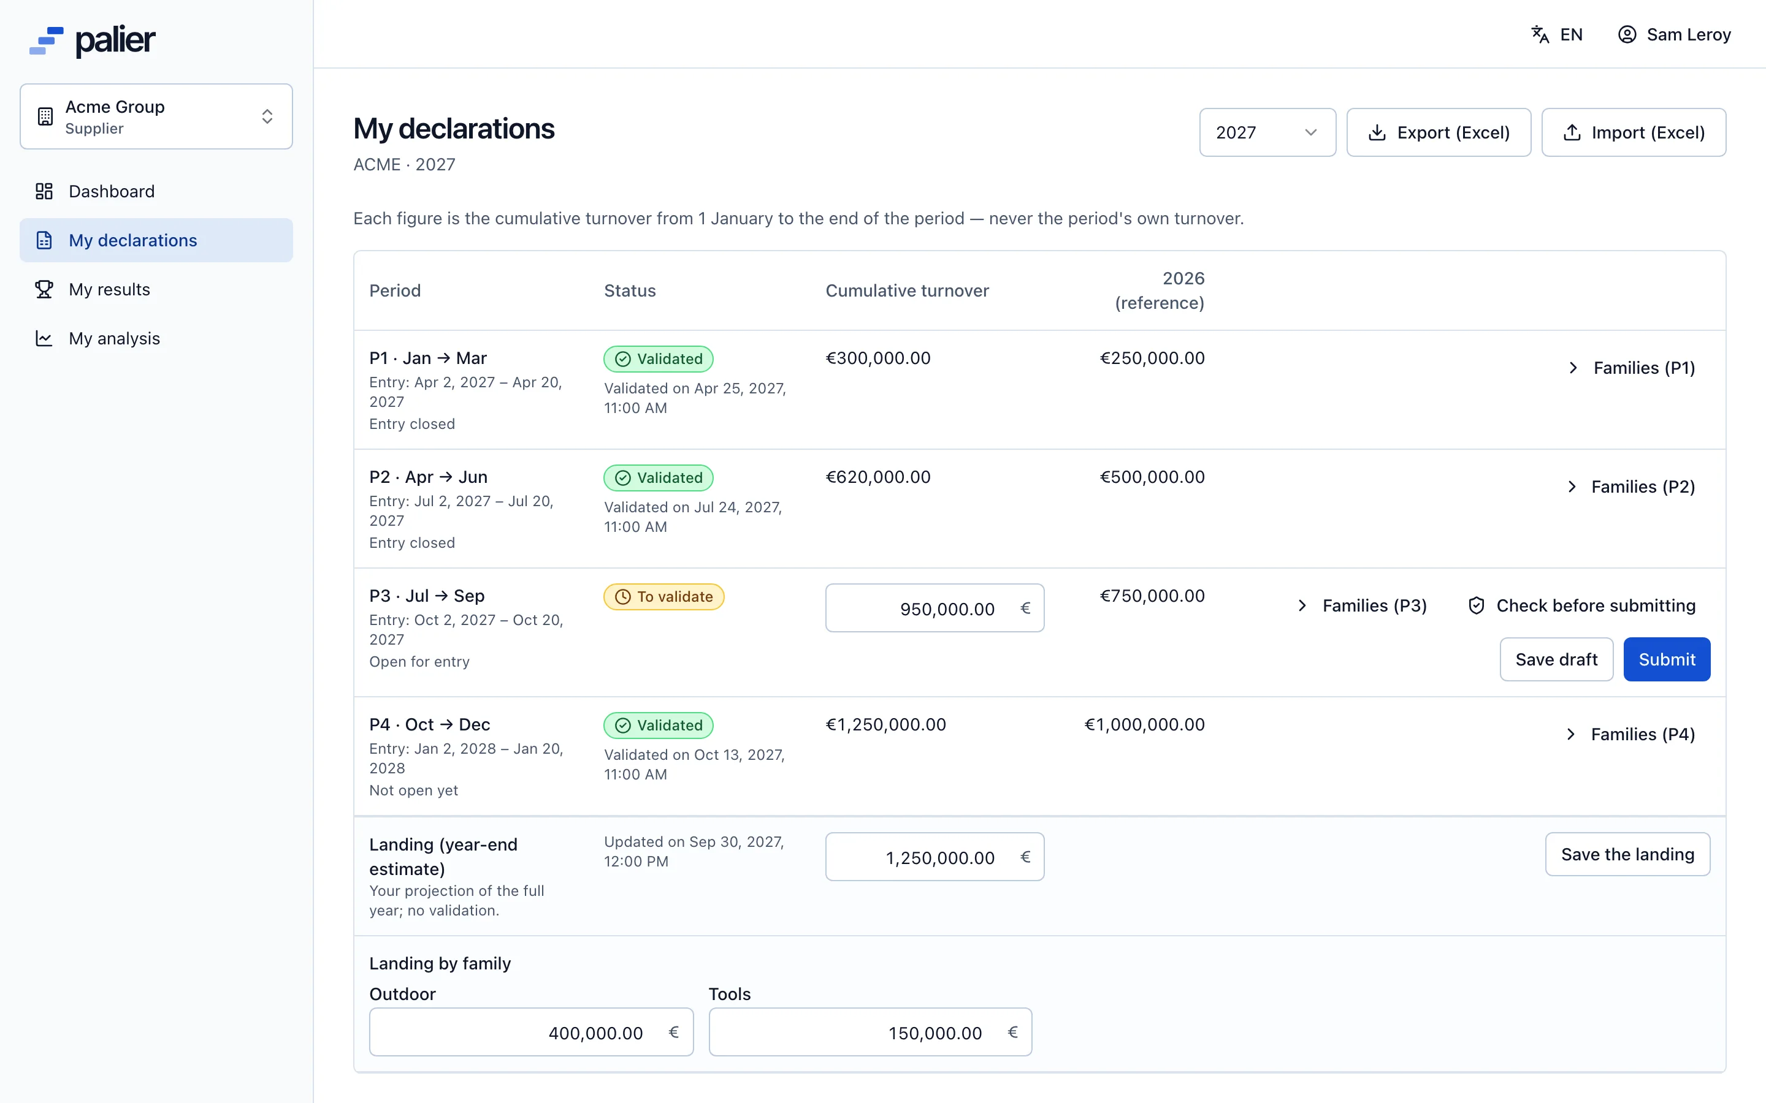Click Check before submitting
Image resolution: width=1766 pixels, height=1103 pixels.
tap(1581, 605)
